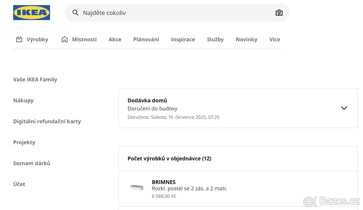The height and width of the screenshot is (210, 363).
Task: Click the IKEA logo
Action: tap(31, 12)
